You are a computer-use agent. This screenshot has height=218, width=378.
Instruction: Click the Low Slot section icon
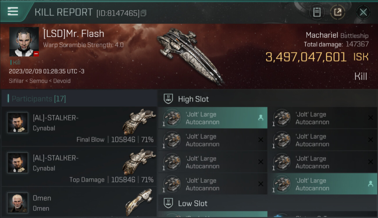pos(168,203)
